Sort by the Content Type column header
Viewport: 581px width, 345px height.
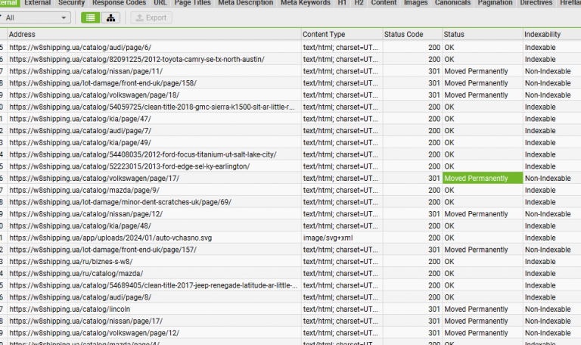[342, 35]
